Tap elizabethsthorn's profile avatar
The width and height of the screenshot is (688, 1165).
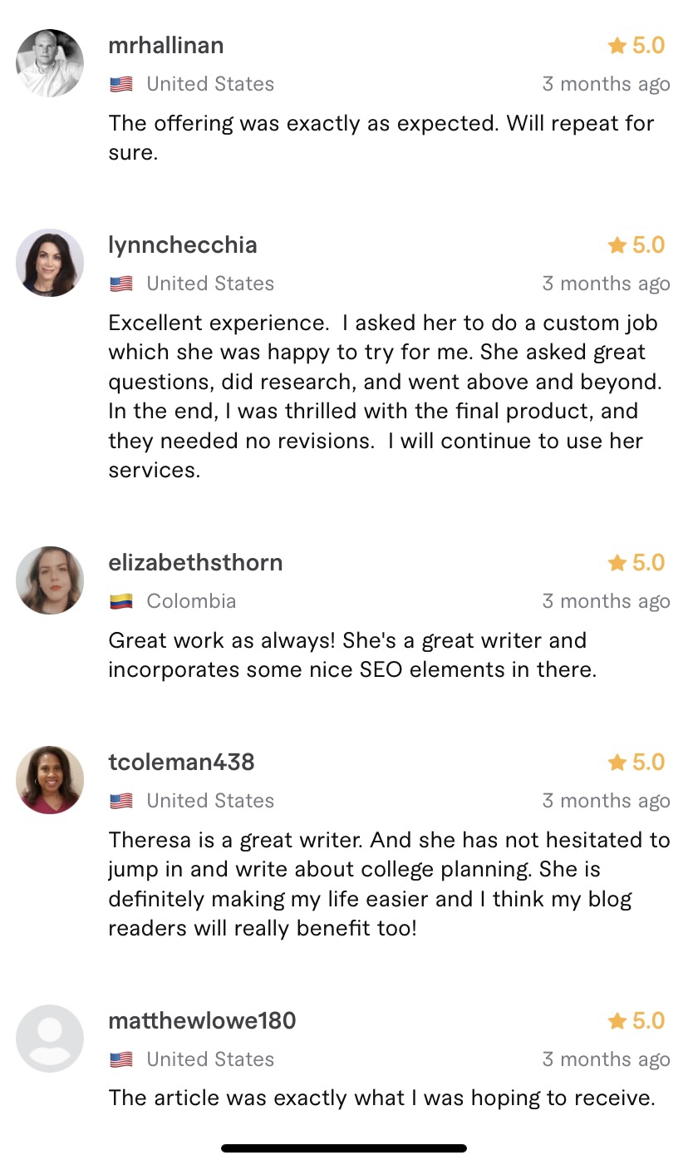click(x=50, y=580)
